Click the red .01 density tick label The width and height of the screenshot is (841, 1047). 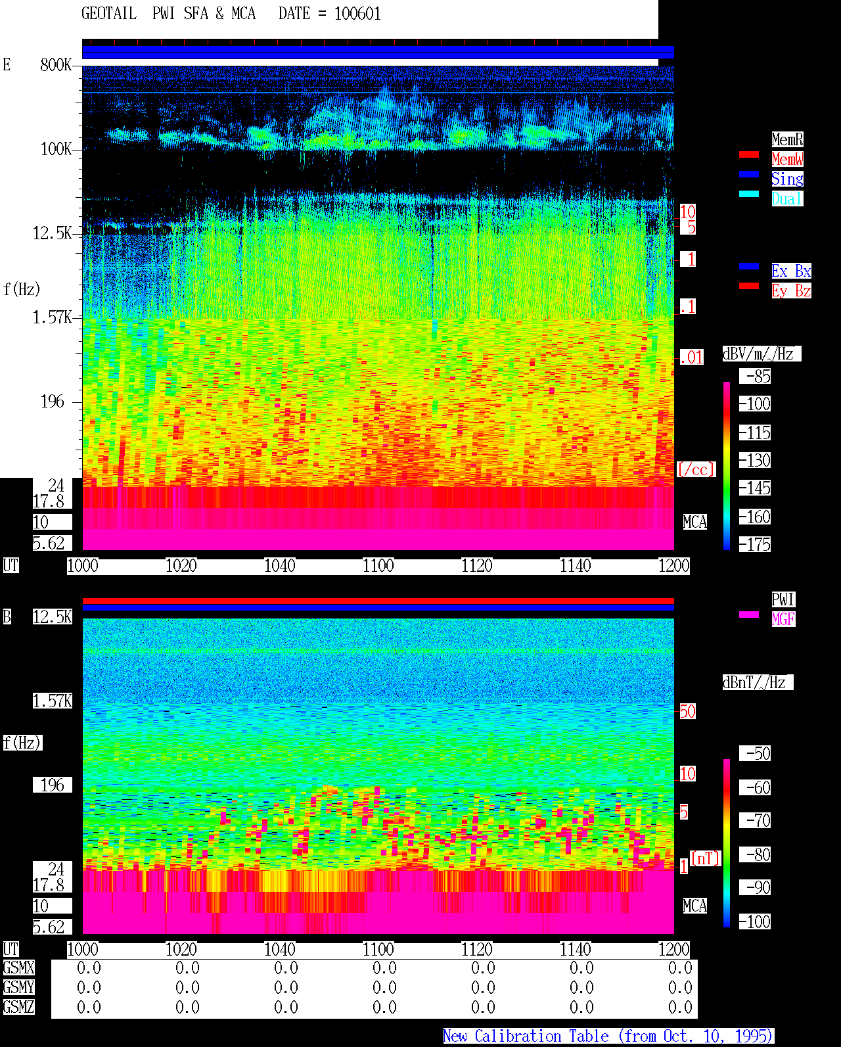tap(691, 357)
